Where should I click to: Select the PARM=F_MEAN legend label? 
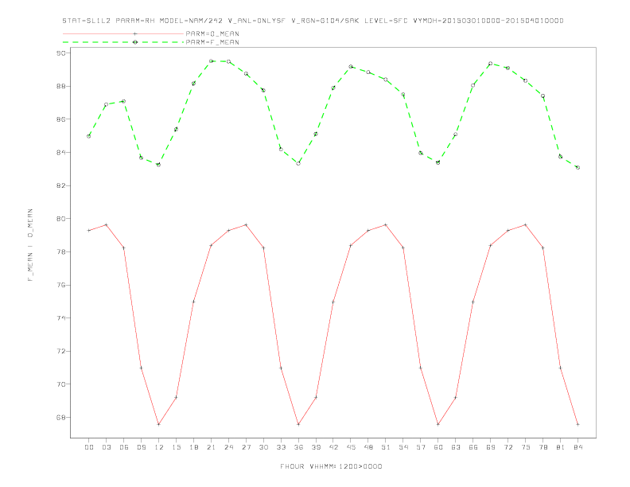[212, 42]
